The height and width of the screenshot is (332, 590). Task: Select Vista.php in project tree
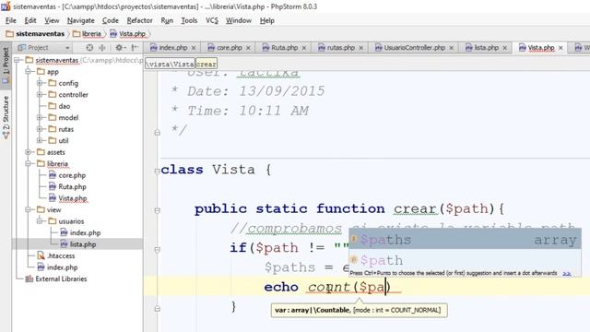68,198
